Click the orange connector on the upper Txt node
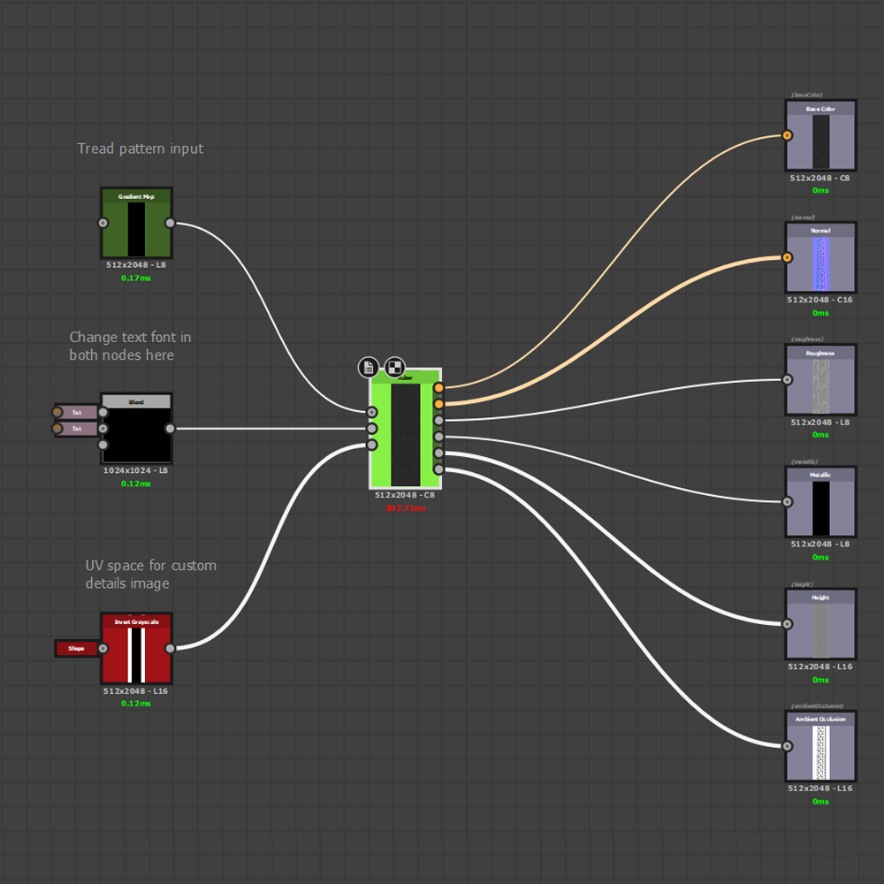 pyautogui.click(x=57, y=412)
